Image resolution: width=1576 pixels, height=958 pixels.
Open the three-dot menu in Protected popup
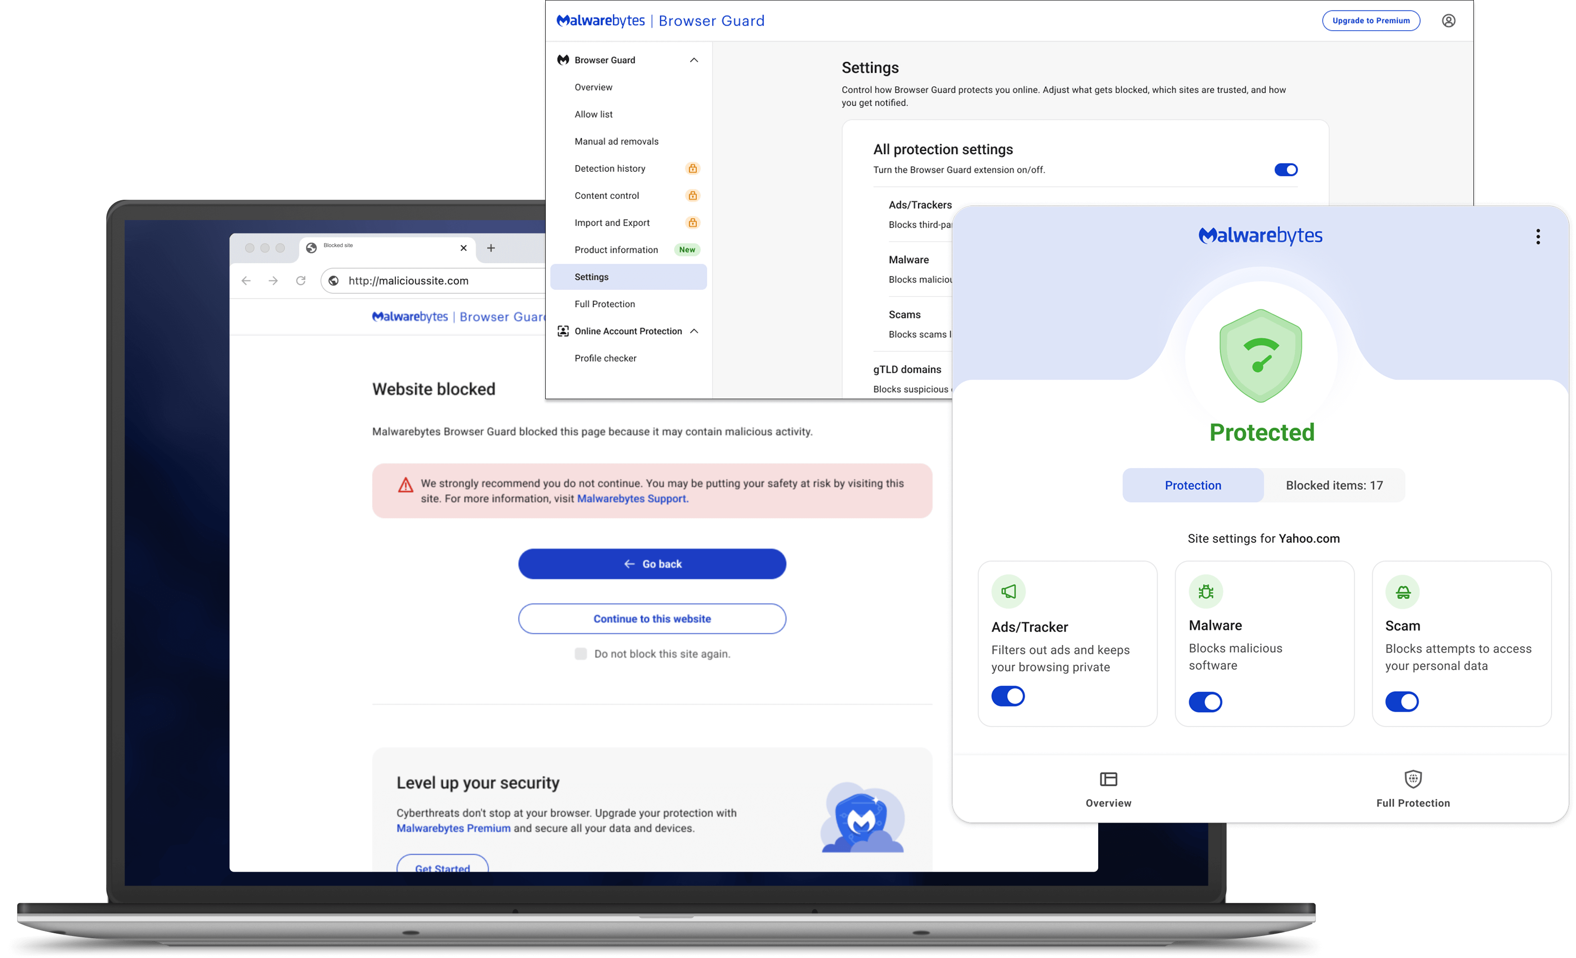(x=1538, y=237)
